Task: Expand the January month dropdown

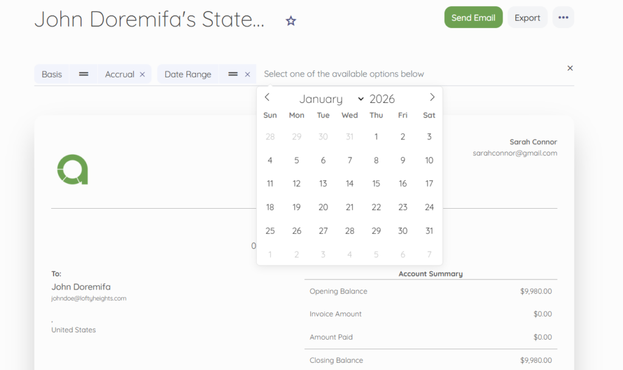Action: (x=332, y=99)
